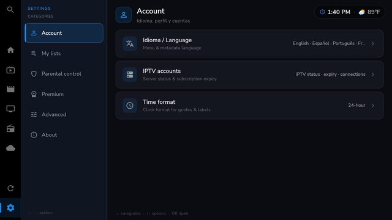The width and height of the screenshot is (392, 220).
Task: Click the weather icon beside 89°F
Action: point(362,12)
